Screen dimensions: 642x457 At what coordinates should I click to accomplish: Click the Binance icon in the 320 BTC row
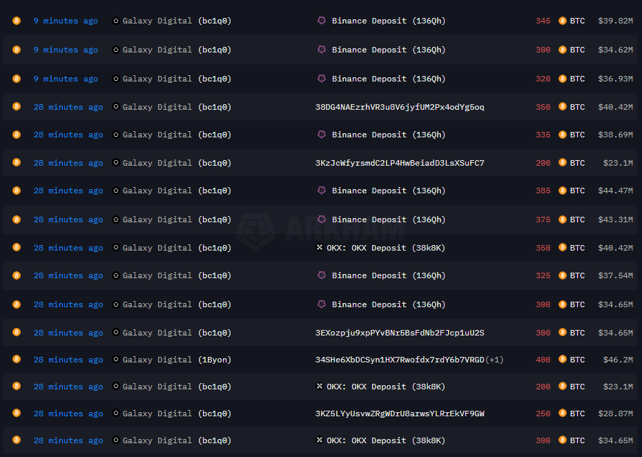coord(322,78)
